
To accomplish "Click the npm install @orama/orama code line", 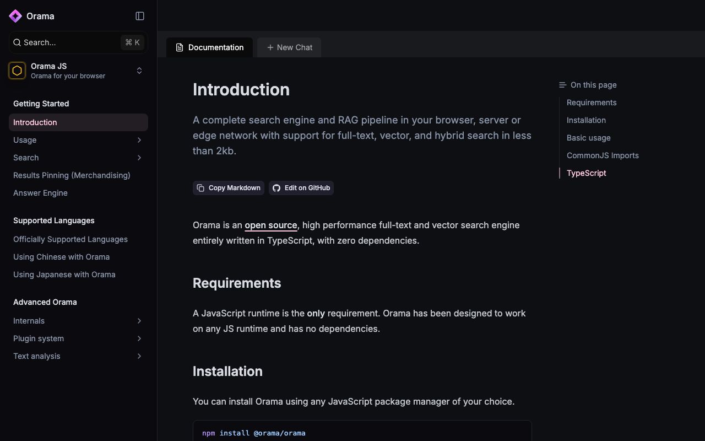I will [254, 433].
